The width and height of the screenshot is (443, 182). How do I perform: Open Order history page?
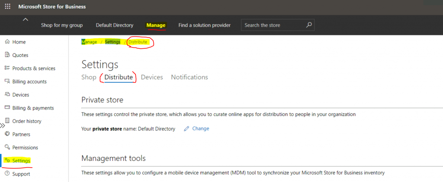(x=27, y=121)
